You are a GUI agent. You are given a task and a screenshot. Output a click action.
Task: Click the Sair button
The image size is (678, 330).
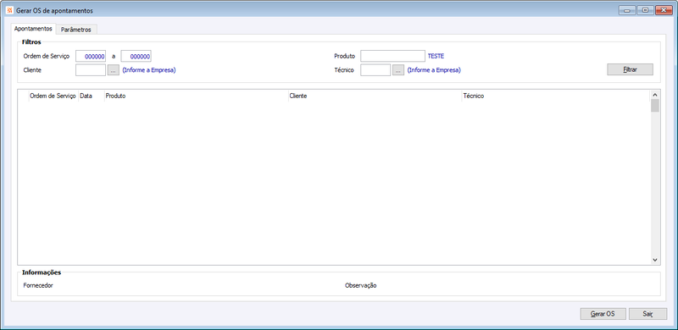tap(647, 314)
